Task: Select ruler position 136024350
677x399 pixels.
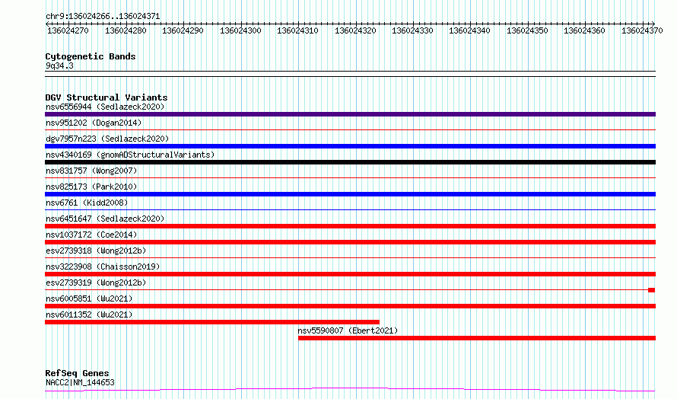Action: tap(527, 30)
